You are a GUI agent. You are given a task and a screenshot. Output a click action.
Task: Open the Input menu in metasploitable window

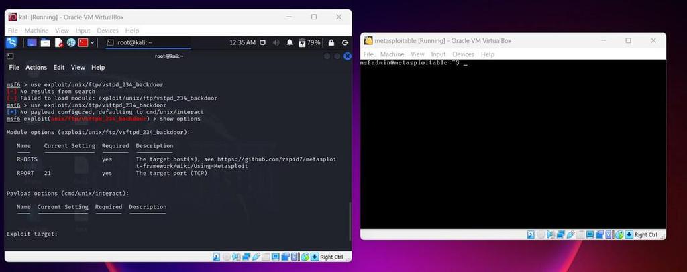[438, 54]
